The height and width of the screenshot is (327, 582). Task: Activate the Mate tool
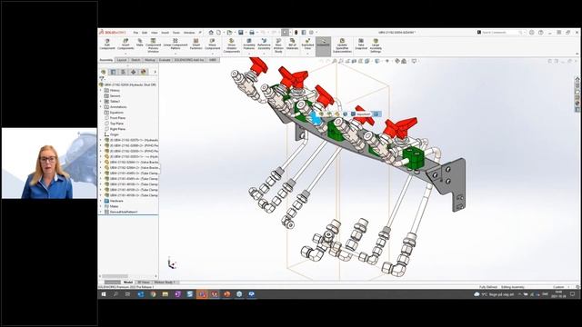[139, 43]
